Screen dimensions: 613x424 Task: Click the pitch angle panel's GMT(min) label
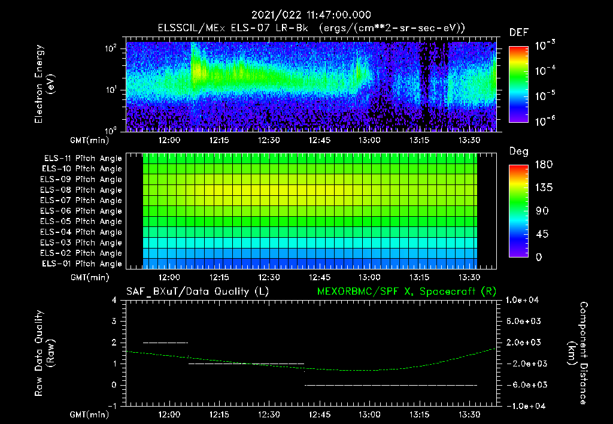tap(90, 278)
